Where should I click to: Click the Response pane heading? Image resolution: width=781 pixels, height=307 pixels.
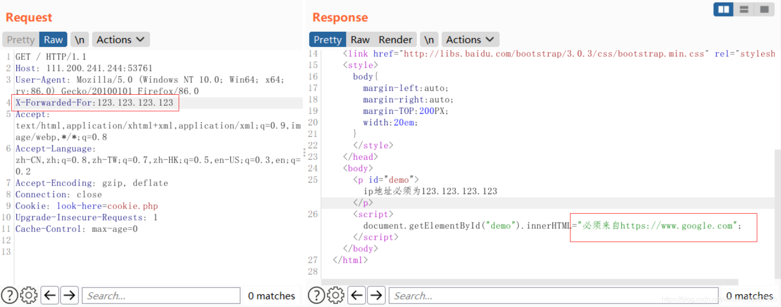pyautogui.click(x=340, y=17)
